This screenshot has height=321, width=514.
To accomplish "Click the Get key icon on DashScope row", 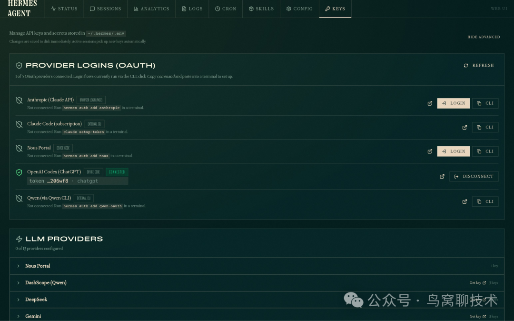I will click(484, 282).
